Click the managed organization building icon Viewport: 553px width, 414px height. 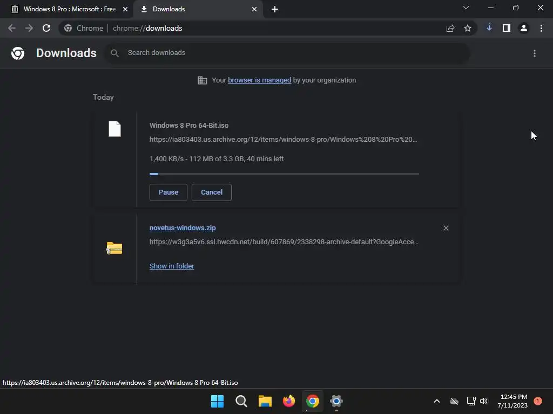click(x=203, y=80)
